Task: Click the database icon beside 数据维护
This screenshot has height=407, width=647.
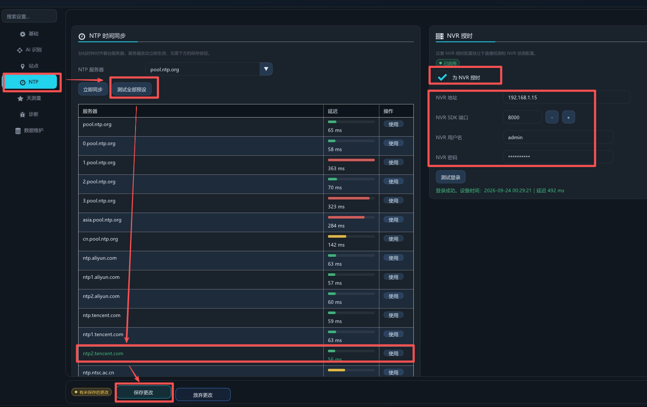Action: point(18,131)
